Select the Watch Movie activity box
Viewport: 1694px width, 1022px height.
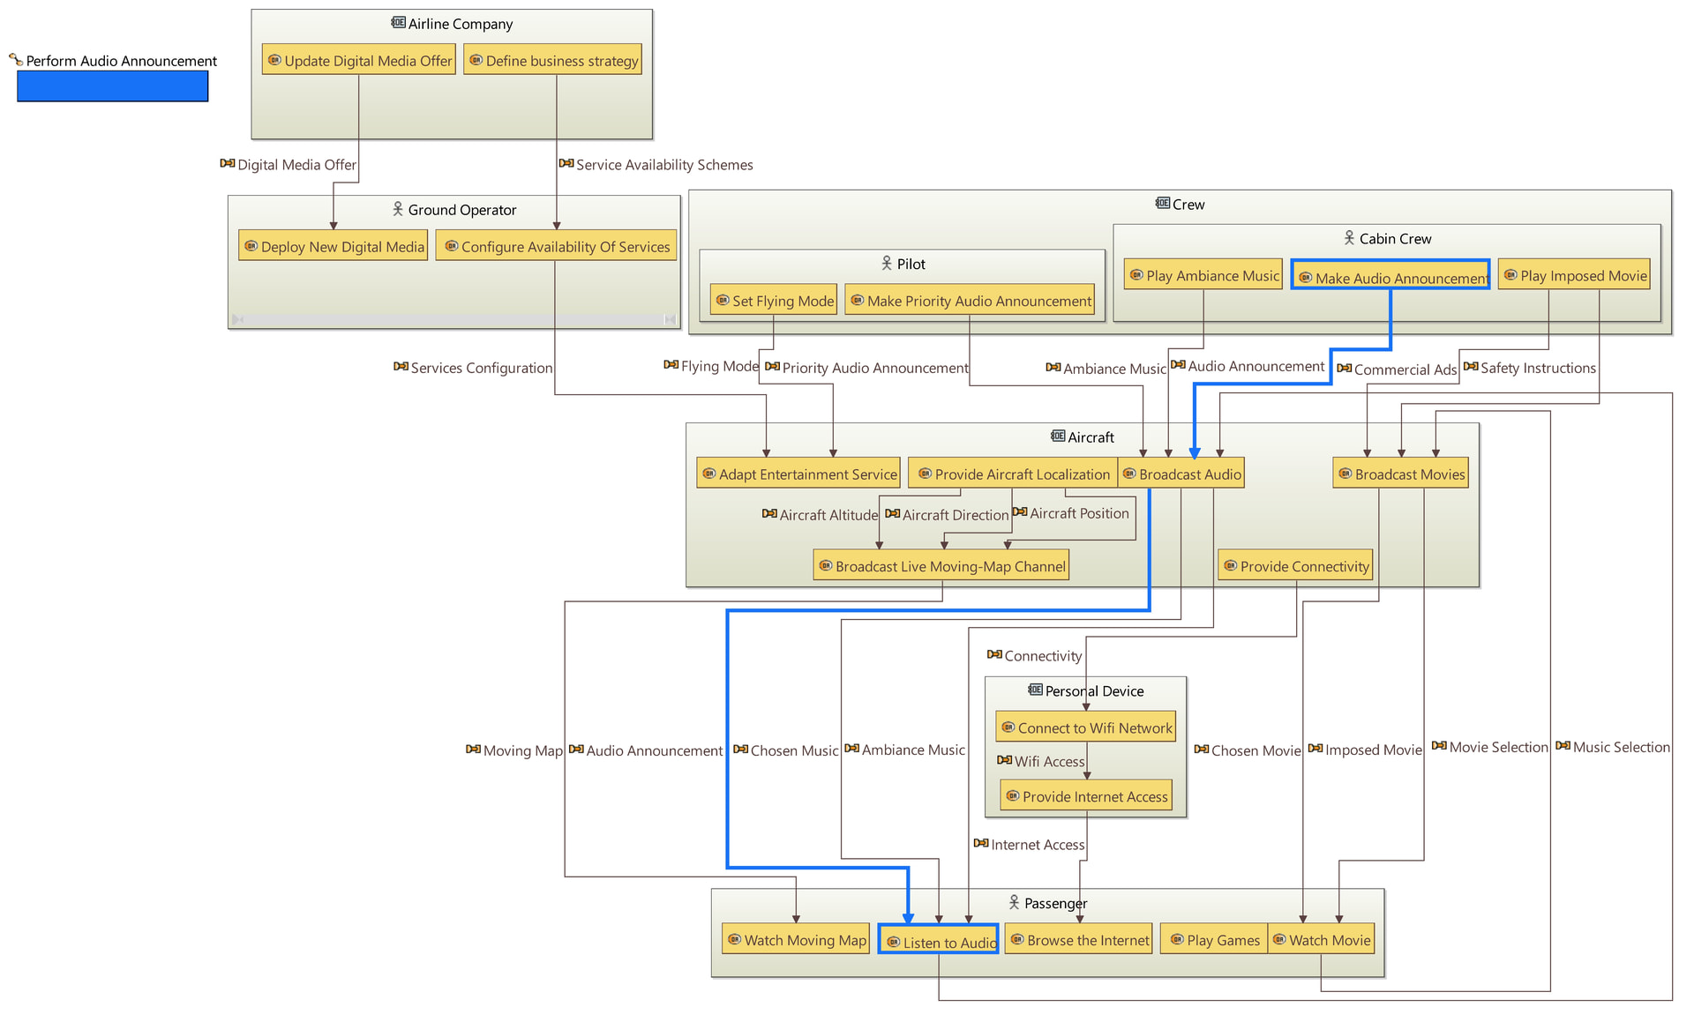coord(1322,940)
